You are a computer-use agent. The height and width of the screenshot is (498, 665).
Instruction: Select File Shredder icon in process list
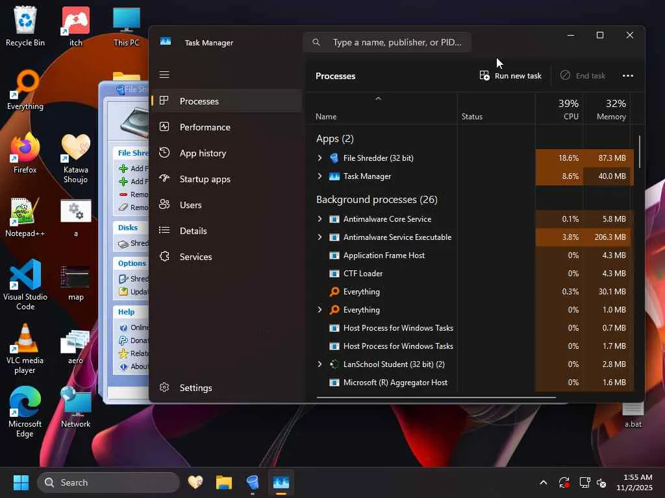334,158
